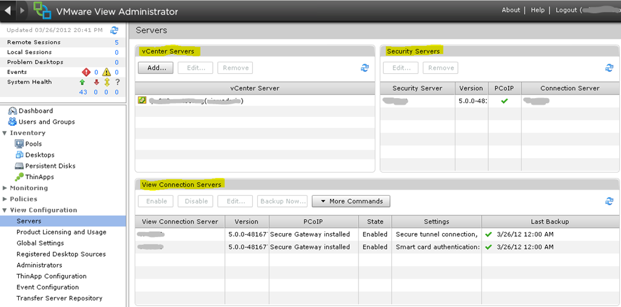Click the refresh icon next to the Updated timestamp
Image resolution: width=621 pixels, height=307 pixels.
click(x=114, y=30)
